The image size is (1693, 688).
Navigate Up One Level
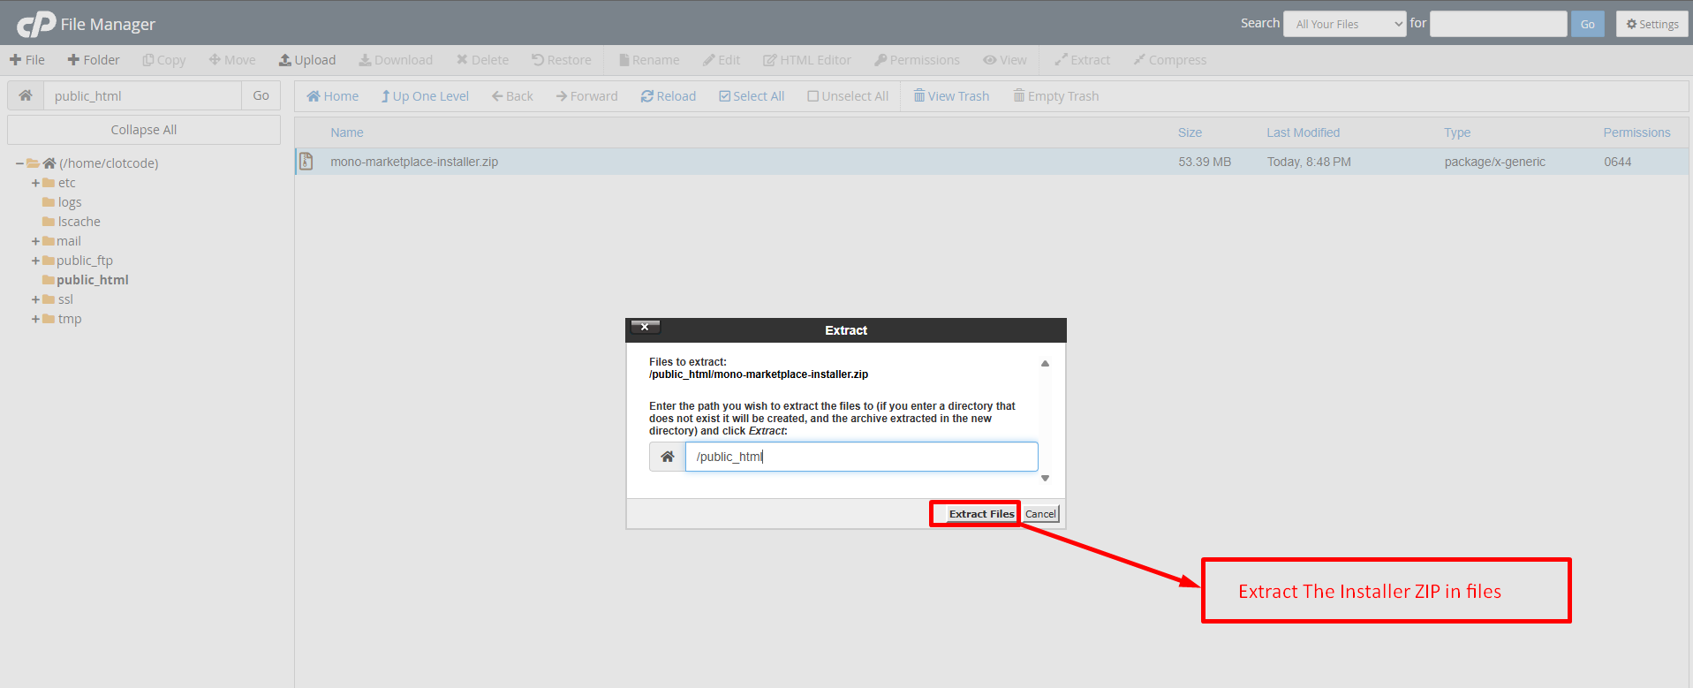click(425, 96)
